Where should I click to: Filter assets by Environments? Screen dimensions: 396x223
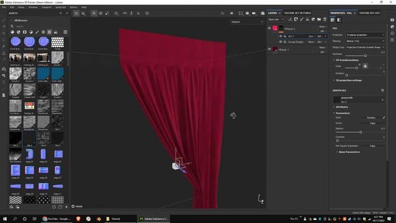pyautogui.click(x=56, y=32)
